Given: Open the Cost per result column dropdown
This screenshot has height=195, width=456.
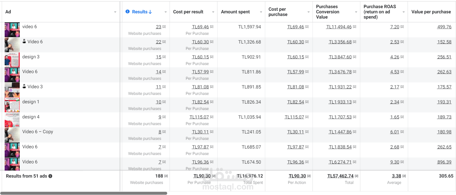Looking at the screenshot, I should [213, 12].
